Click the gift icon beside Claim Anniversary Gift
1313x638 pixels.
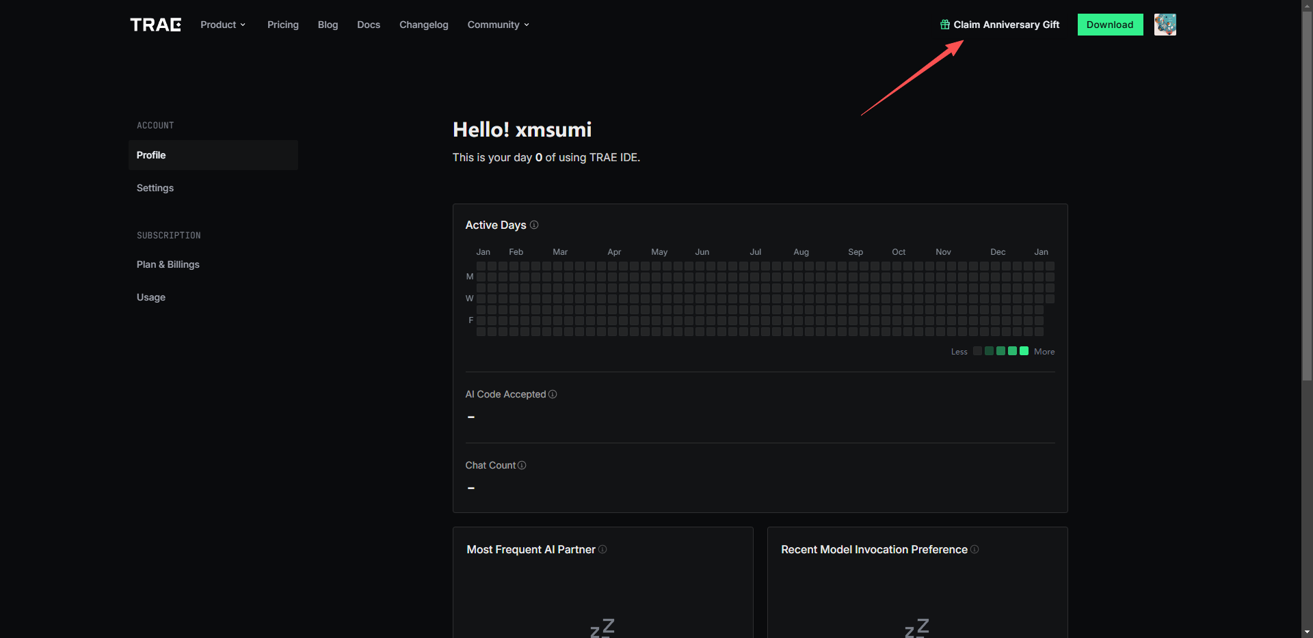click(x=945, y=25)
